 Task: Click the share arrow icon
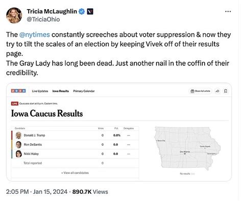coord(217,91)
